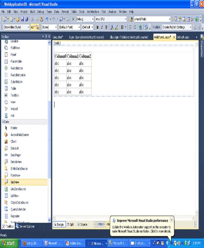Switch to the Default.aspx tab

183,37
